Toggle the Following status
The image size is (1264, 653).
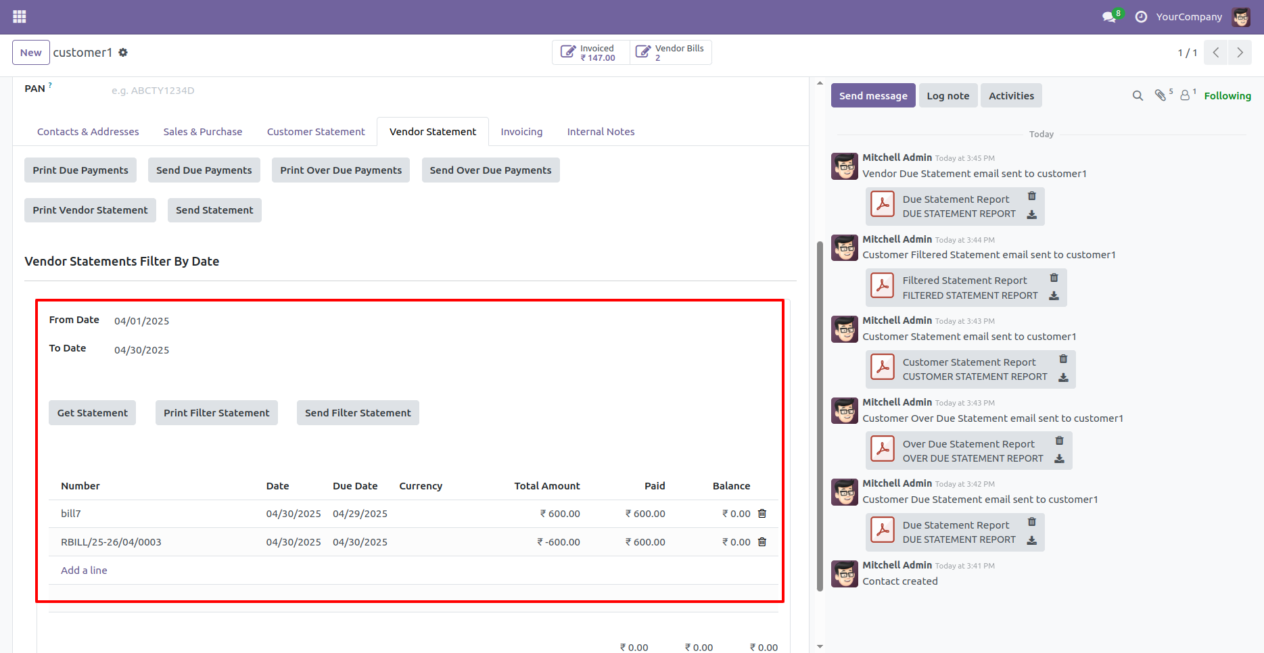pos(1227,95)
